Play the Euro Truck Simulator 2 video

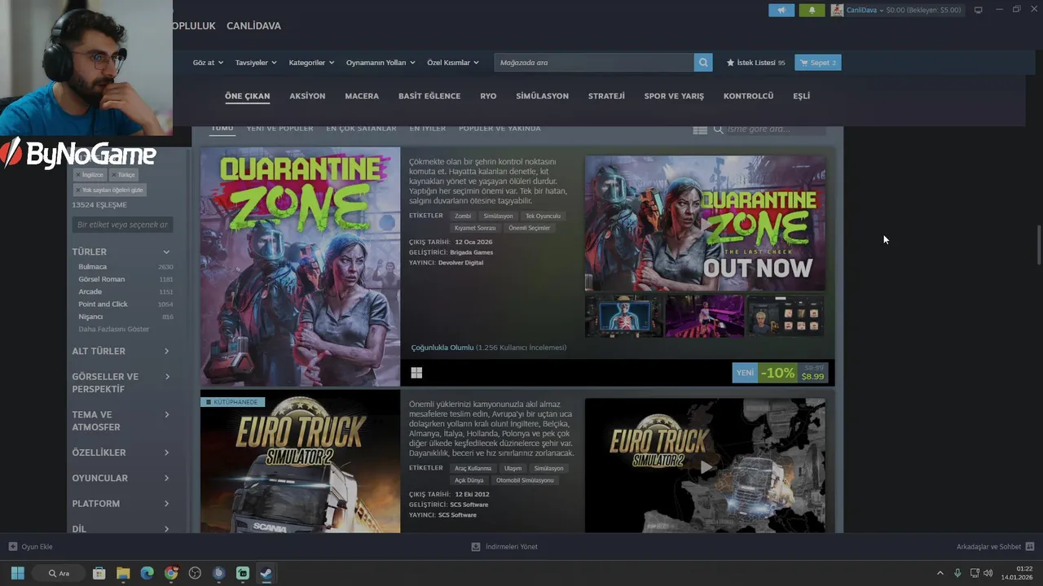[706, 466]
